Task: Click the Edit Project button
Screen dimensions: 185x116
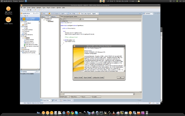Action: click(65, 97)
